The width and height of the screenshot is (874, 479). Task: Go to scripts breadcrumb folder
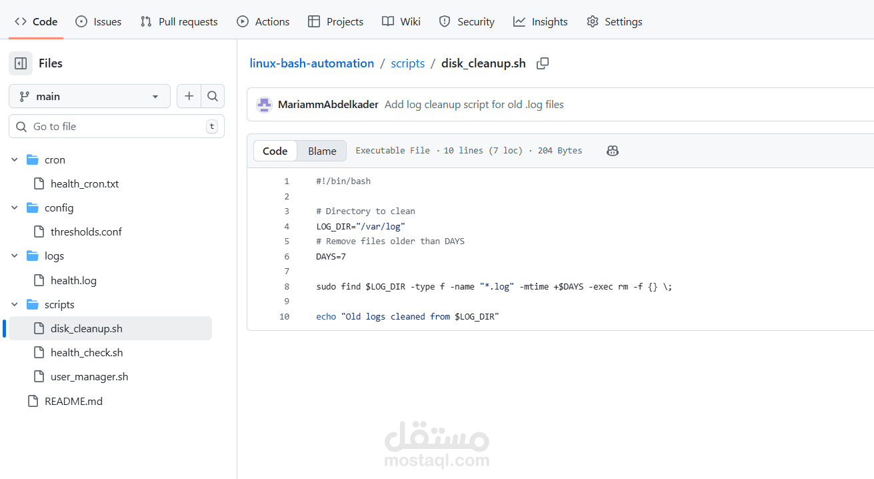click(x=408, y=63)
